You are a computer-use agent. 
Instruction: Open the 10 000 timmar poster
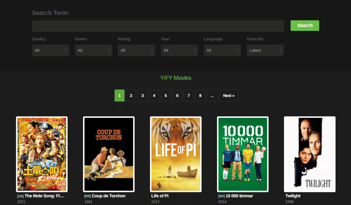pyautogui.click(x=243, y=154)
